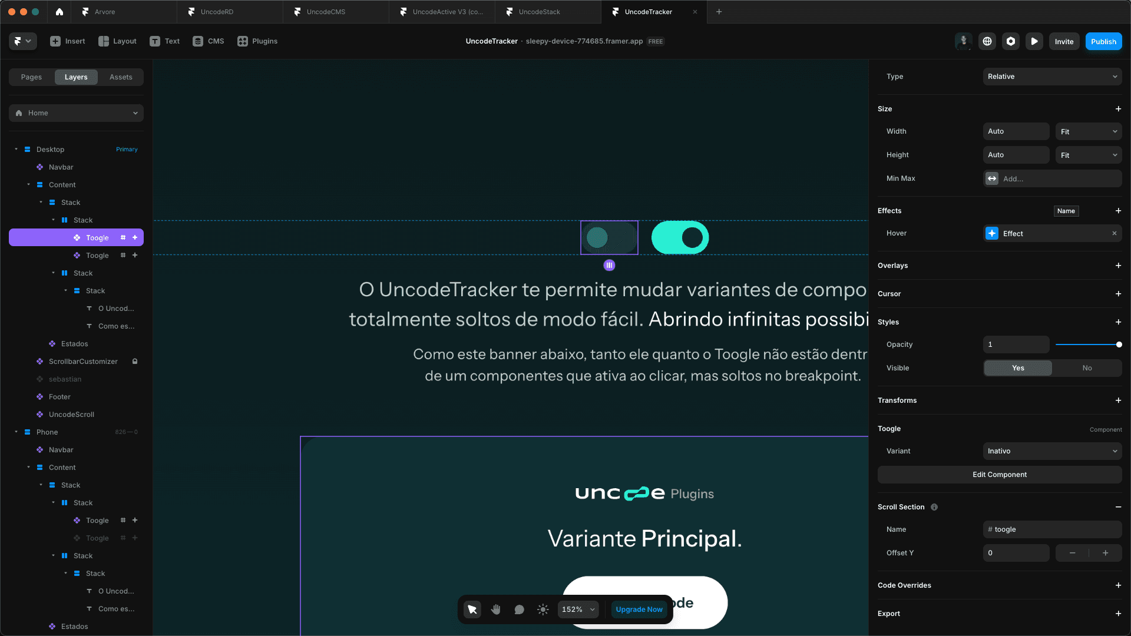Image resolution: width=1131 pixels, height=636 pixels.
Task: Add a style with plus
Action: coord(1118,322)
